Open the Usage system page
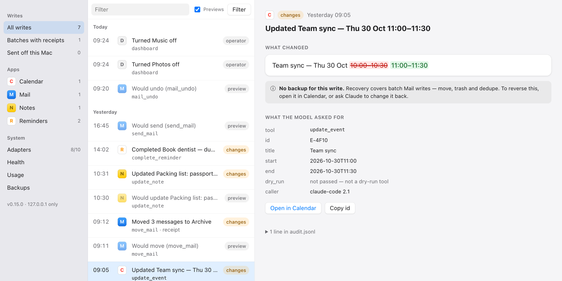Image resolution: width=562 pixels, height=281 pixels. (x=44, y=175)
